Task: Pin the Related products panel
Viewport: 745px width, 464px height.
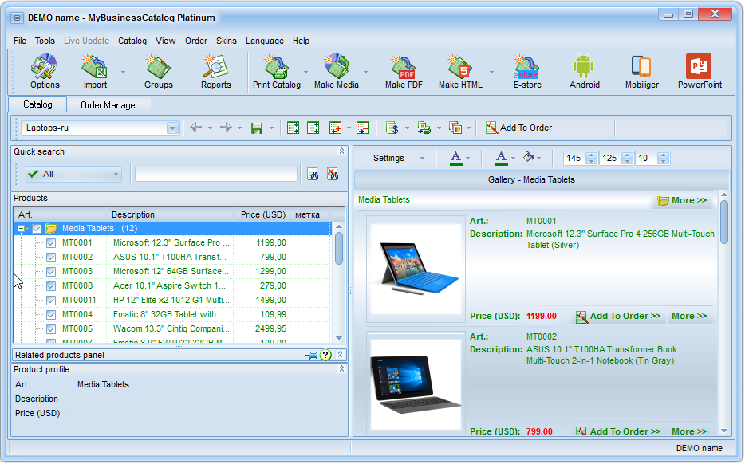Action: point(311,355)
